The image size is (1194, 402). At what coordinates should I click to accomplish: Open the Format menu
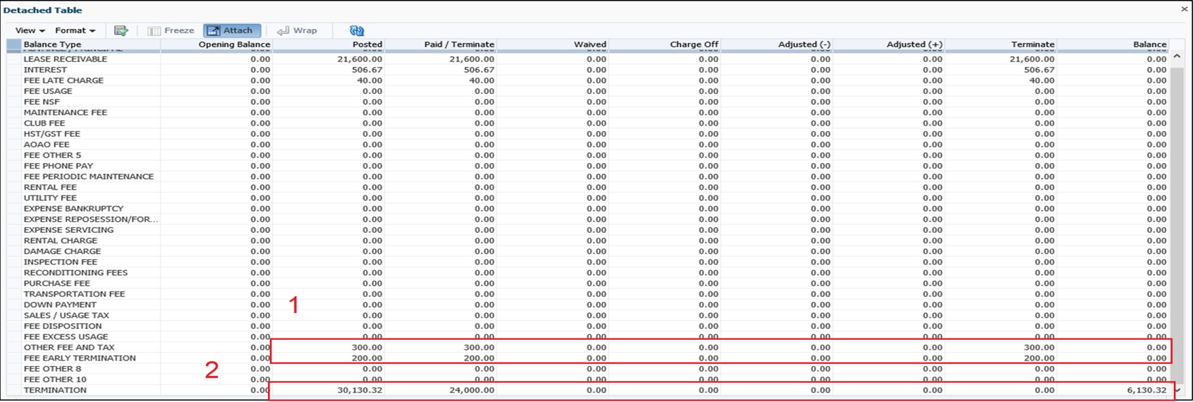75,30
